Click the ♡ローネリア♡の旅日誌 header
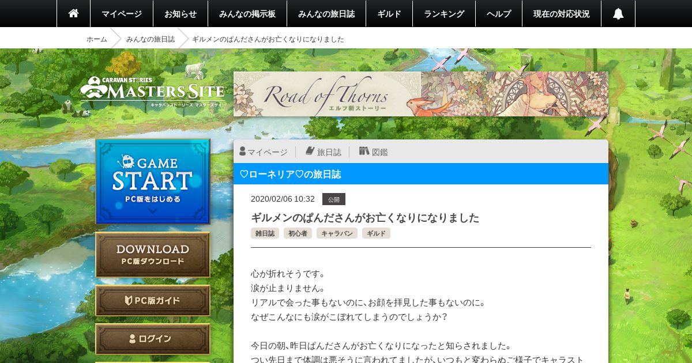The image size is (692, 363). 421,174
